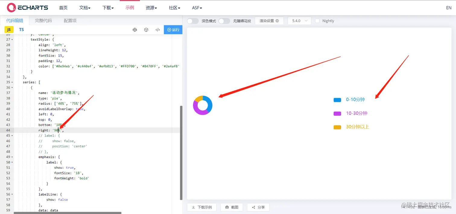Collapse commented label fold on line 45

pos(12,136)
